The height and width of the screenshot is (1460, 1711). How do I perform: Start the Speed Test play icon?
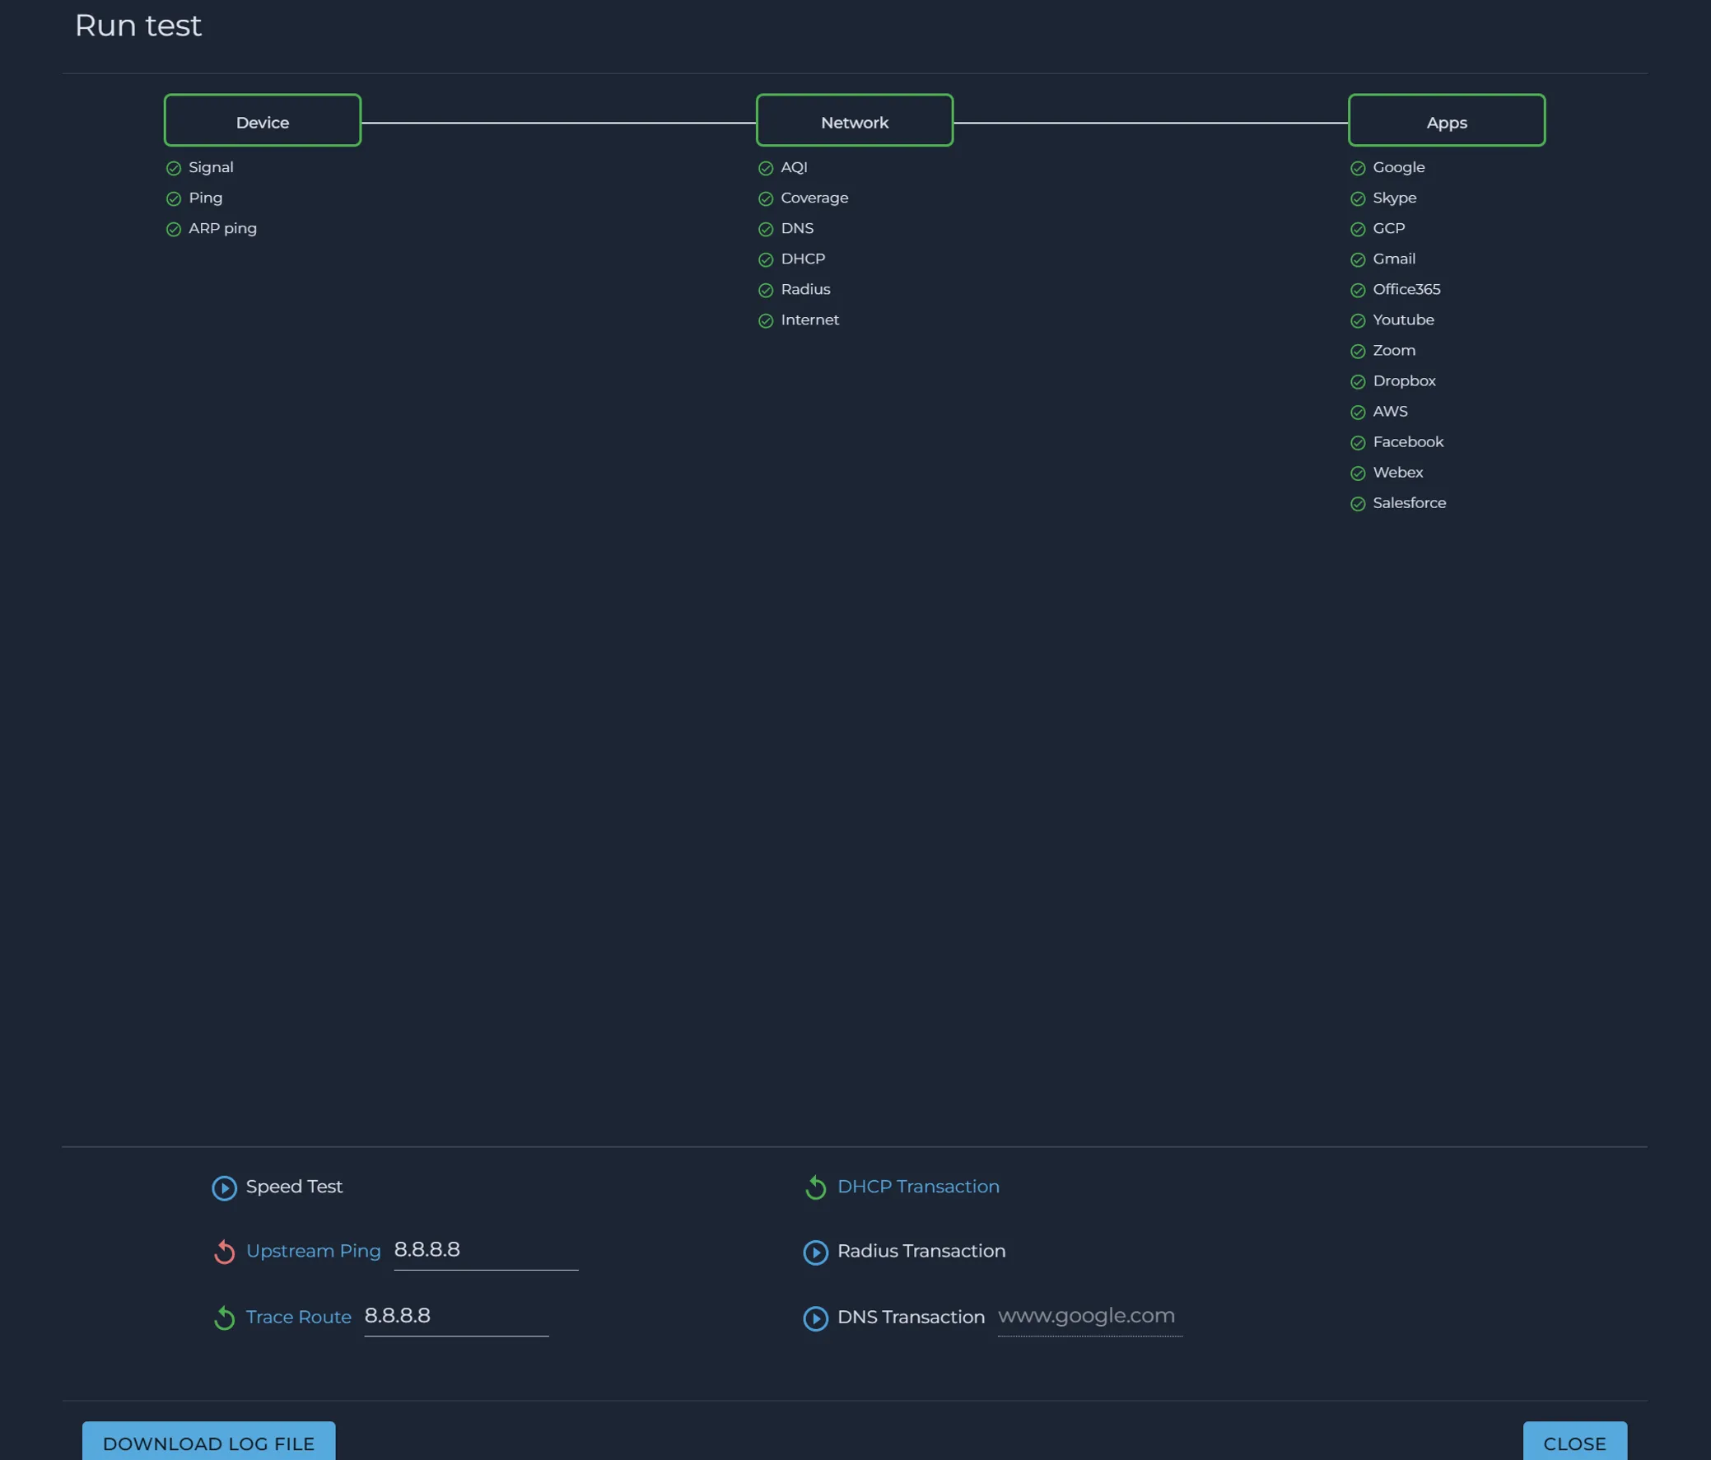[224, 1187]
